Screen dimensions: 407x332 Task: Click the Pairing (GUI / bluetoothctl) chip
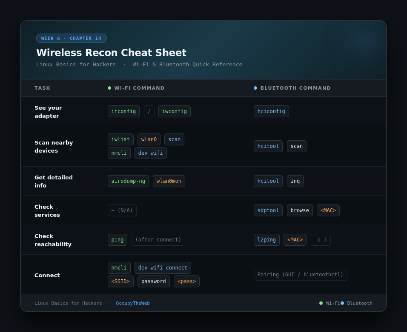300,275
